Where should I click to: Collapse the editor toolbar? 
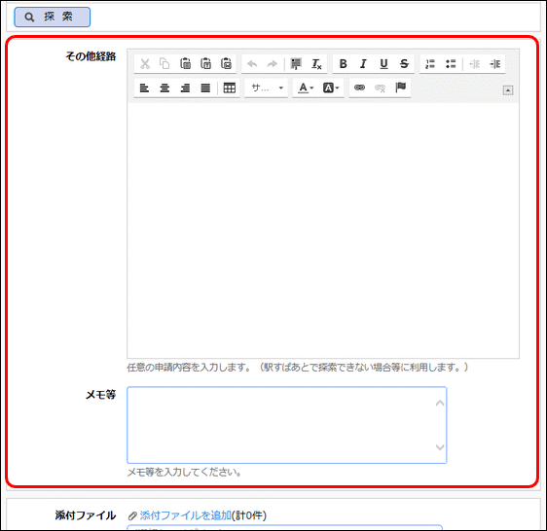coord(508,90)
